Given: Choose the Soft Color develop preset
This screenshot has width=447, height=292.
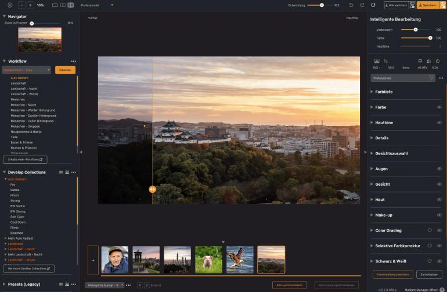Looking at the screenshot, I should pyautogui.click(x=19, y=217).
